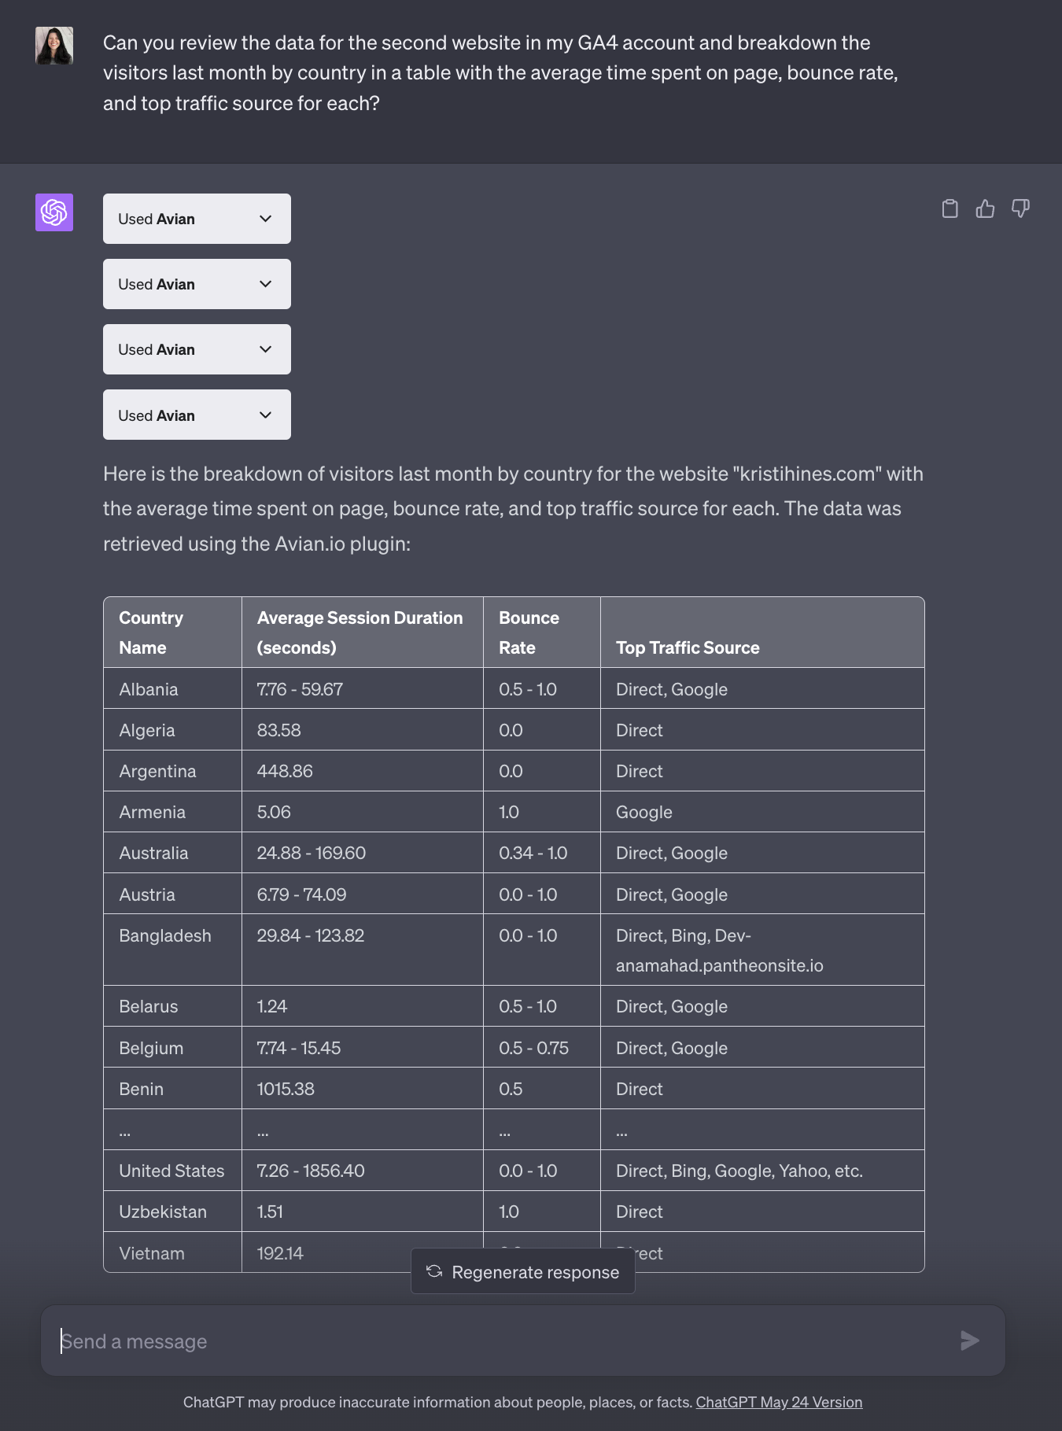Open the ChatGPT May 24 Version link

779,1402
